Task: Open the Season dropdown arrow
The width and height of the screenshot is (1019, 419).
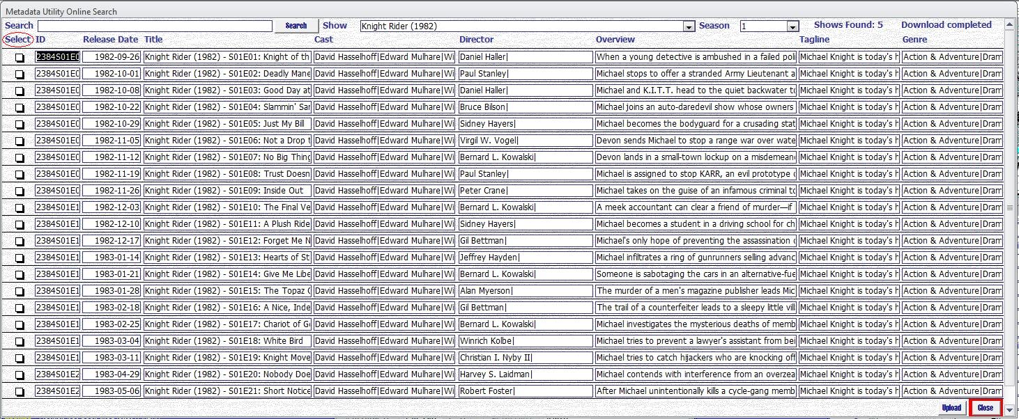Action: [792, 26]
